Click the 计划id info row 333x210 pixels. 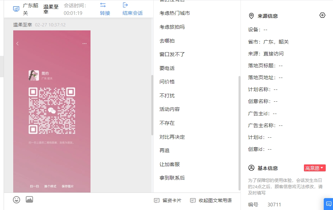pos(260,137)
